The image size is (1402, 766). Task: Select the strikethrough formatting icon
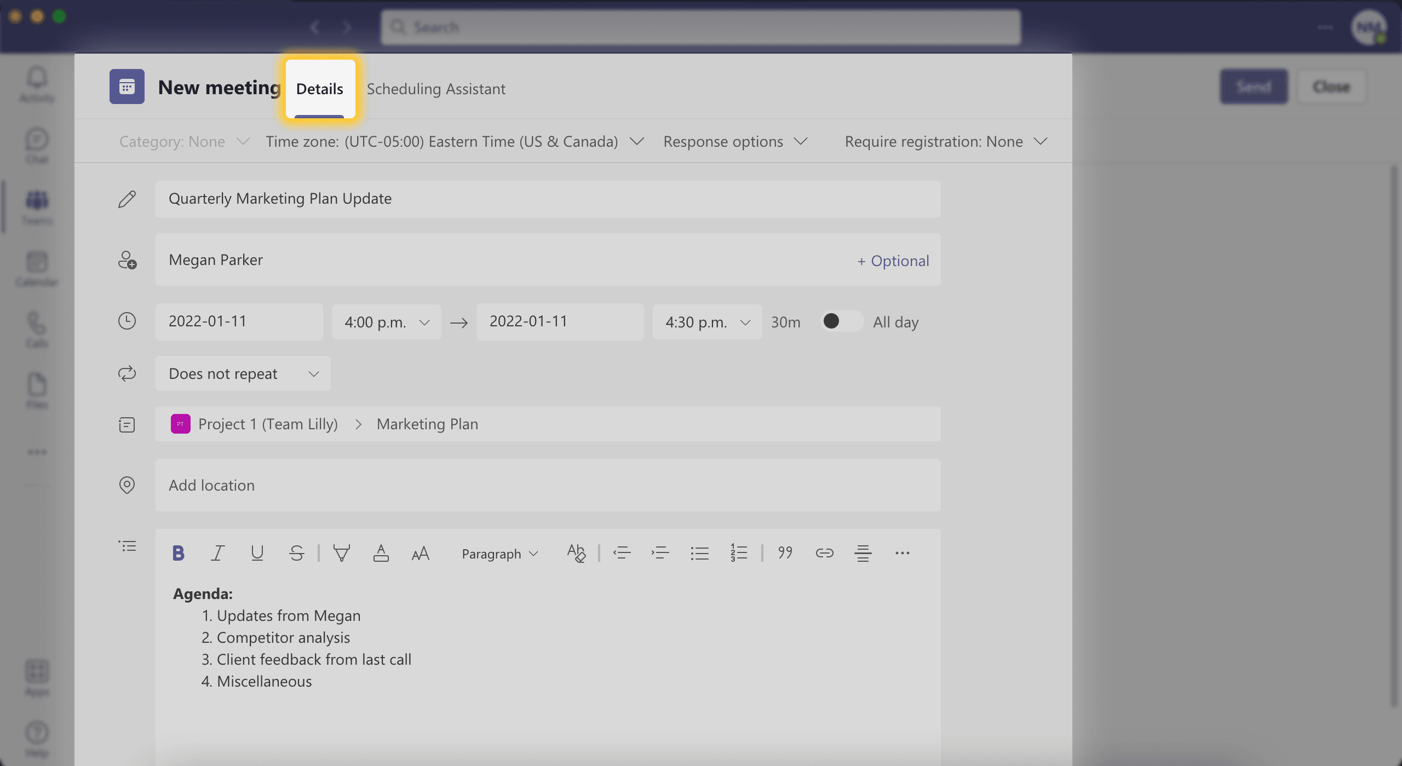[x=297, y=553]
